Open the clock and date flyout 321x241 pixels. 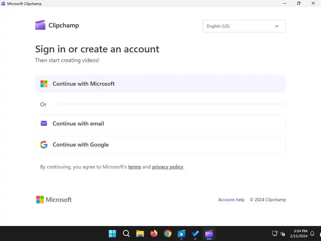click(299, 233)
